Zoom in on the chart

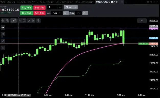pyautogui.click(x=3, y=21)
